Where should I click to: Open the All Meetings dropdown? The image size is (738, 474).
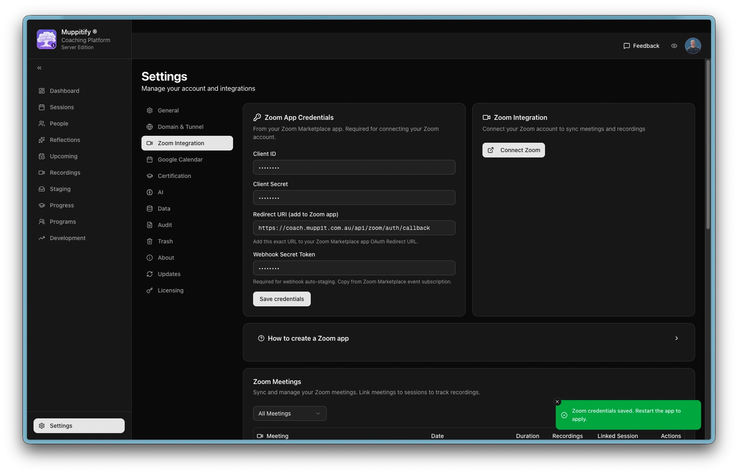(289, 413)
